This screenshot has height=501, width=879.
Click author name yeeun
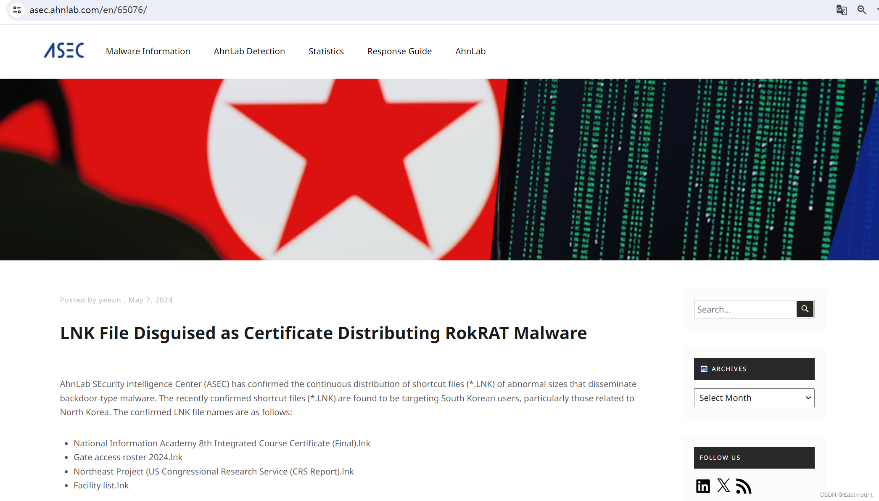(x=110, y=300)
